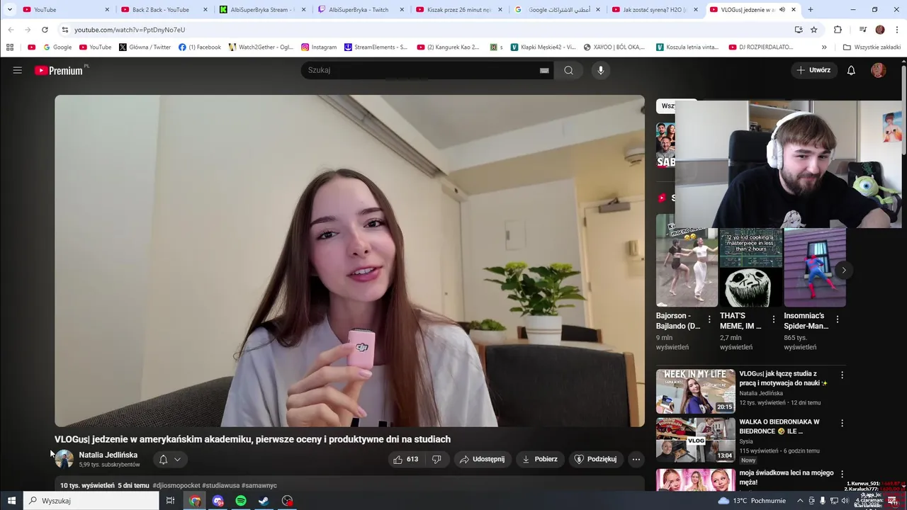Open Chrome taskbar icon
The width and height of the screenshot is (907, 510).
195,501
